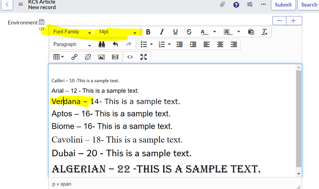Screen dimensions: 319x189
Task: Open numbered list style dropdown arrow
Action: pyautogui.click(x=169, y=44)
